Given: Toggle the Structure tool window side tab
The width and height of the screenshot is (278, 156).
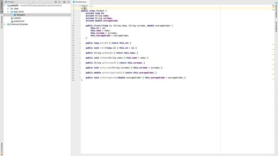Looking at the screenshot, I should coord(2,22).
